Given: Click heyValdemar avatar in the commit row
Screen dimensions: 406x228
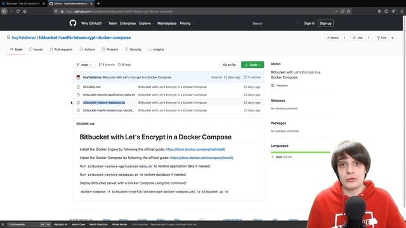Looking at the screenshot, I should (78, 77).
